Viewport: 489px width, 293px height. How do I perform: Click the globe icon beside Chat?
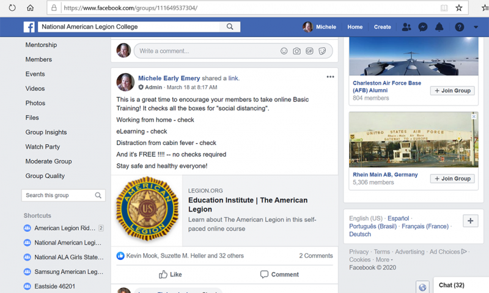[422, 287]
